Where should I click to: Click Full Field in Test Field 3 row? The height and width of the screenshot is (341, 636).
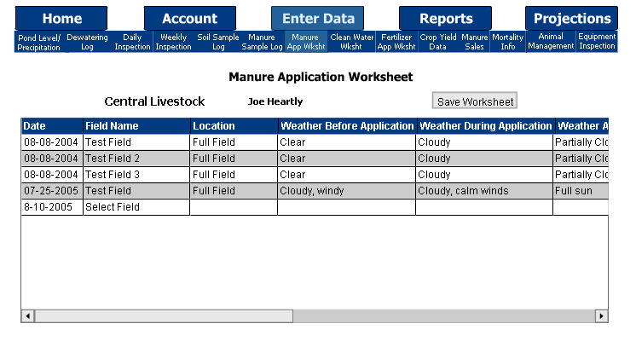pyautogui.click(x=234, y=175)
